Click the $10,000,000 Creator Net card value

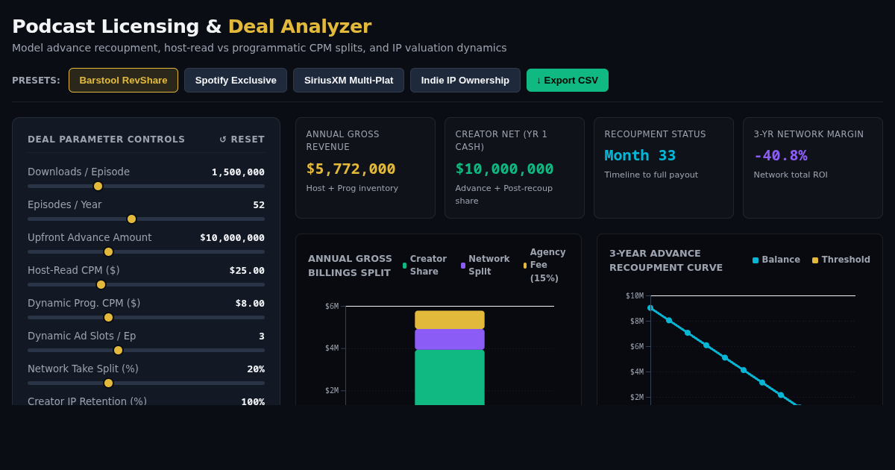[505, 169]
